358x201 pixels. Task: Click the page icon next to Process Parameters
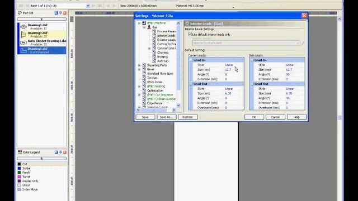(154, 31)
